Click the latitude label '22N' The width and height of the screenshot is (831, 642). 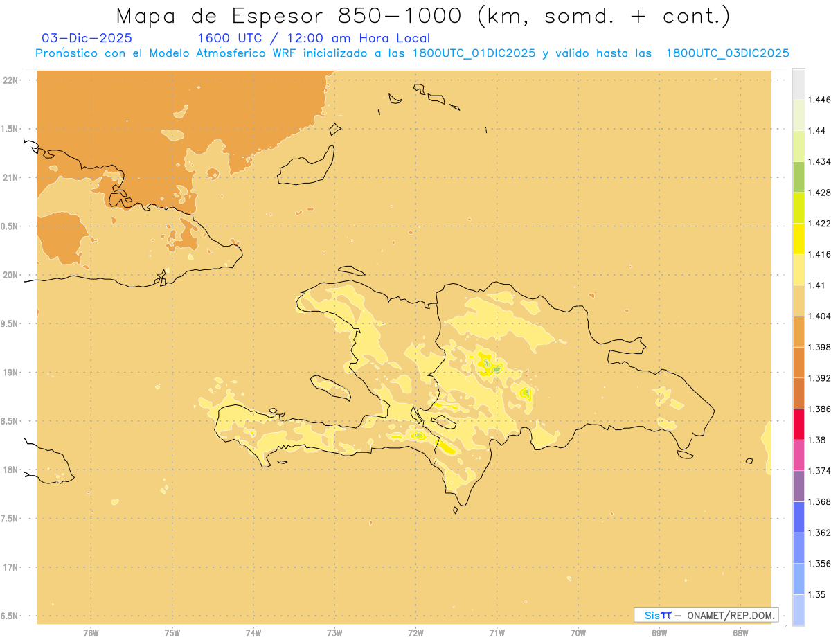point(10,80)
